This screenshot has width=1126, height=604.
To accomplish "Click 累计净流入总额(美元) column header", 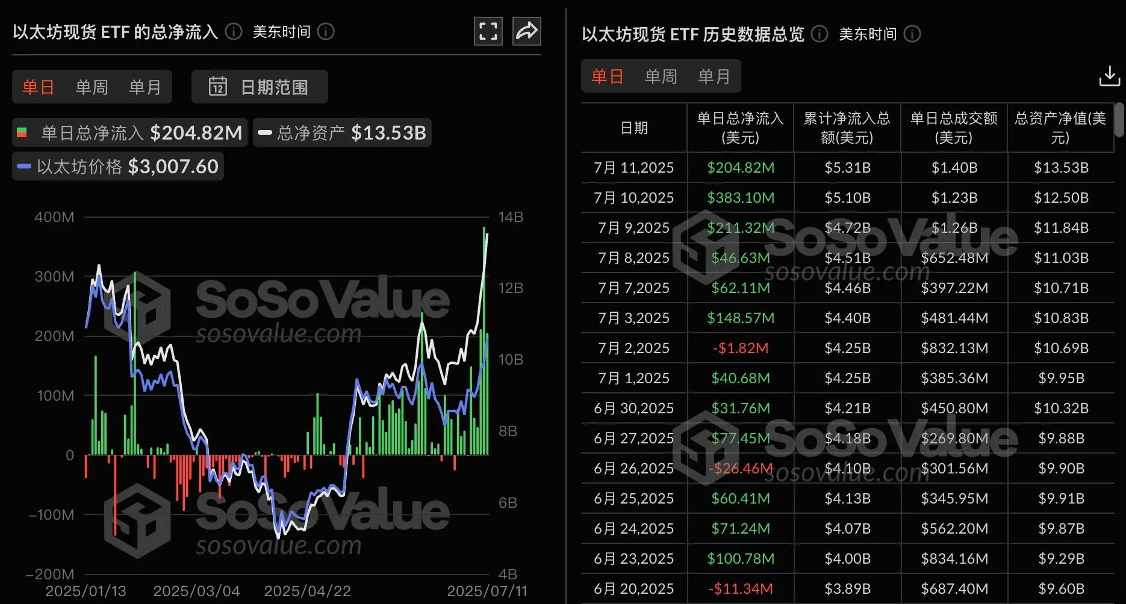I will pyautogui.click(x=847, y=128).
